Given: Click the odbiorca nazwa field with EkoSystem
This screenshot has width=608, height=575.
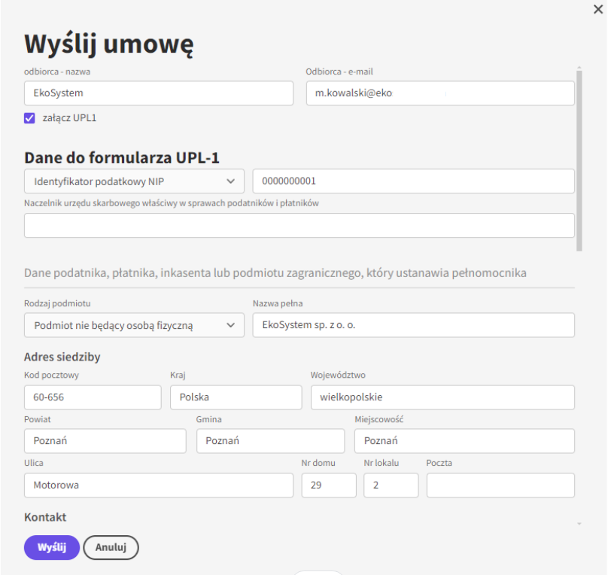Looking at the screenshot, I should [159, 93].
